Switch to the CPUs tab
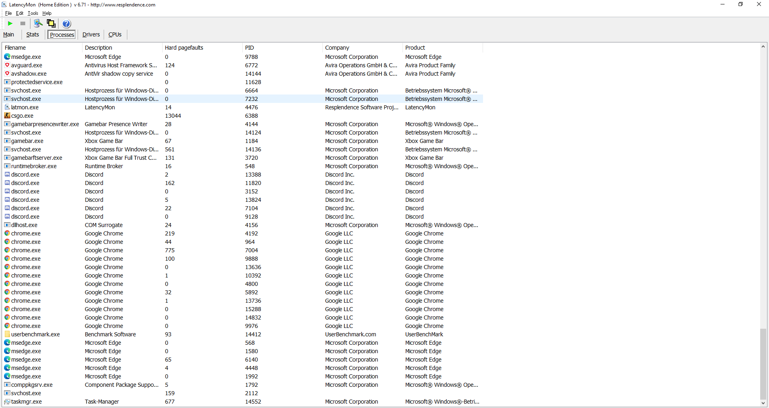Screen dimensions: 769x408 [x=115, y=34]
